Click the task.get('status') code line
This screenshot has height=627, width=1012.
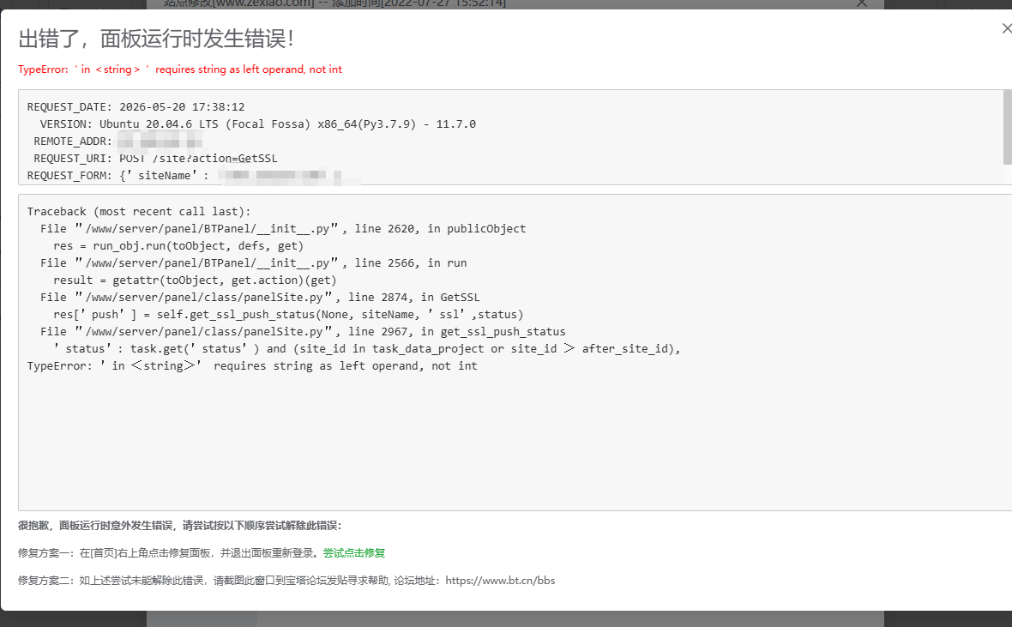point(366,349)
